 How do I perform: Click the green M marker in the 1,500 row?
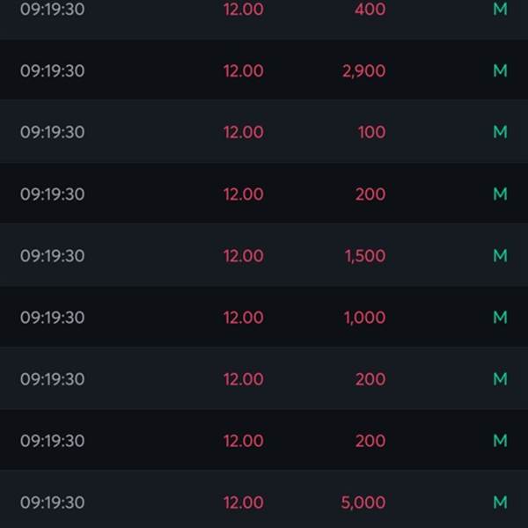point(500,255)
